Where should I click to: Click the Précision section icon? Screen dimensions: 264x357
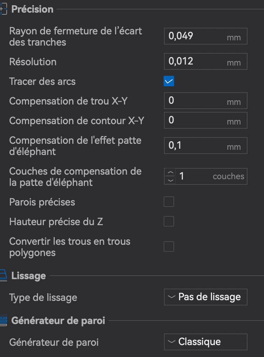click(4, 9)
